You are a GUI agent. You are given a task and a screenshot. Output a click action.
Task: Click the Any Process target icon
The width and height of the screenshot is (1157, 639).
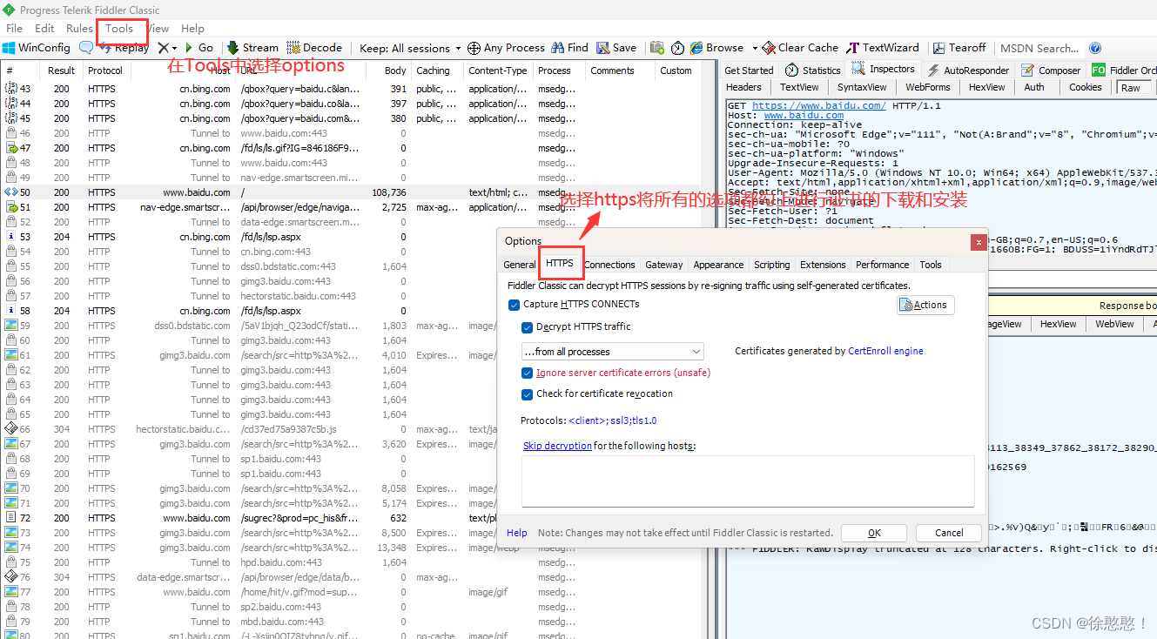pos(474,48)
